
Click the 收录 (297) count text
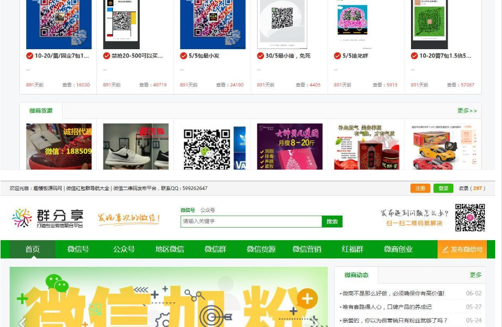[472, 188]
